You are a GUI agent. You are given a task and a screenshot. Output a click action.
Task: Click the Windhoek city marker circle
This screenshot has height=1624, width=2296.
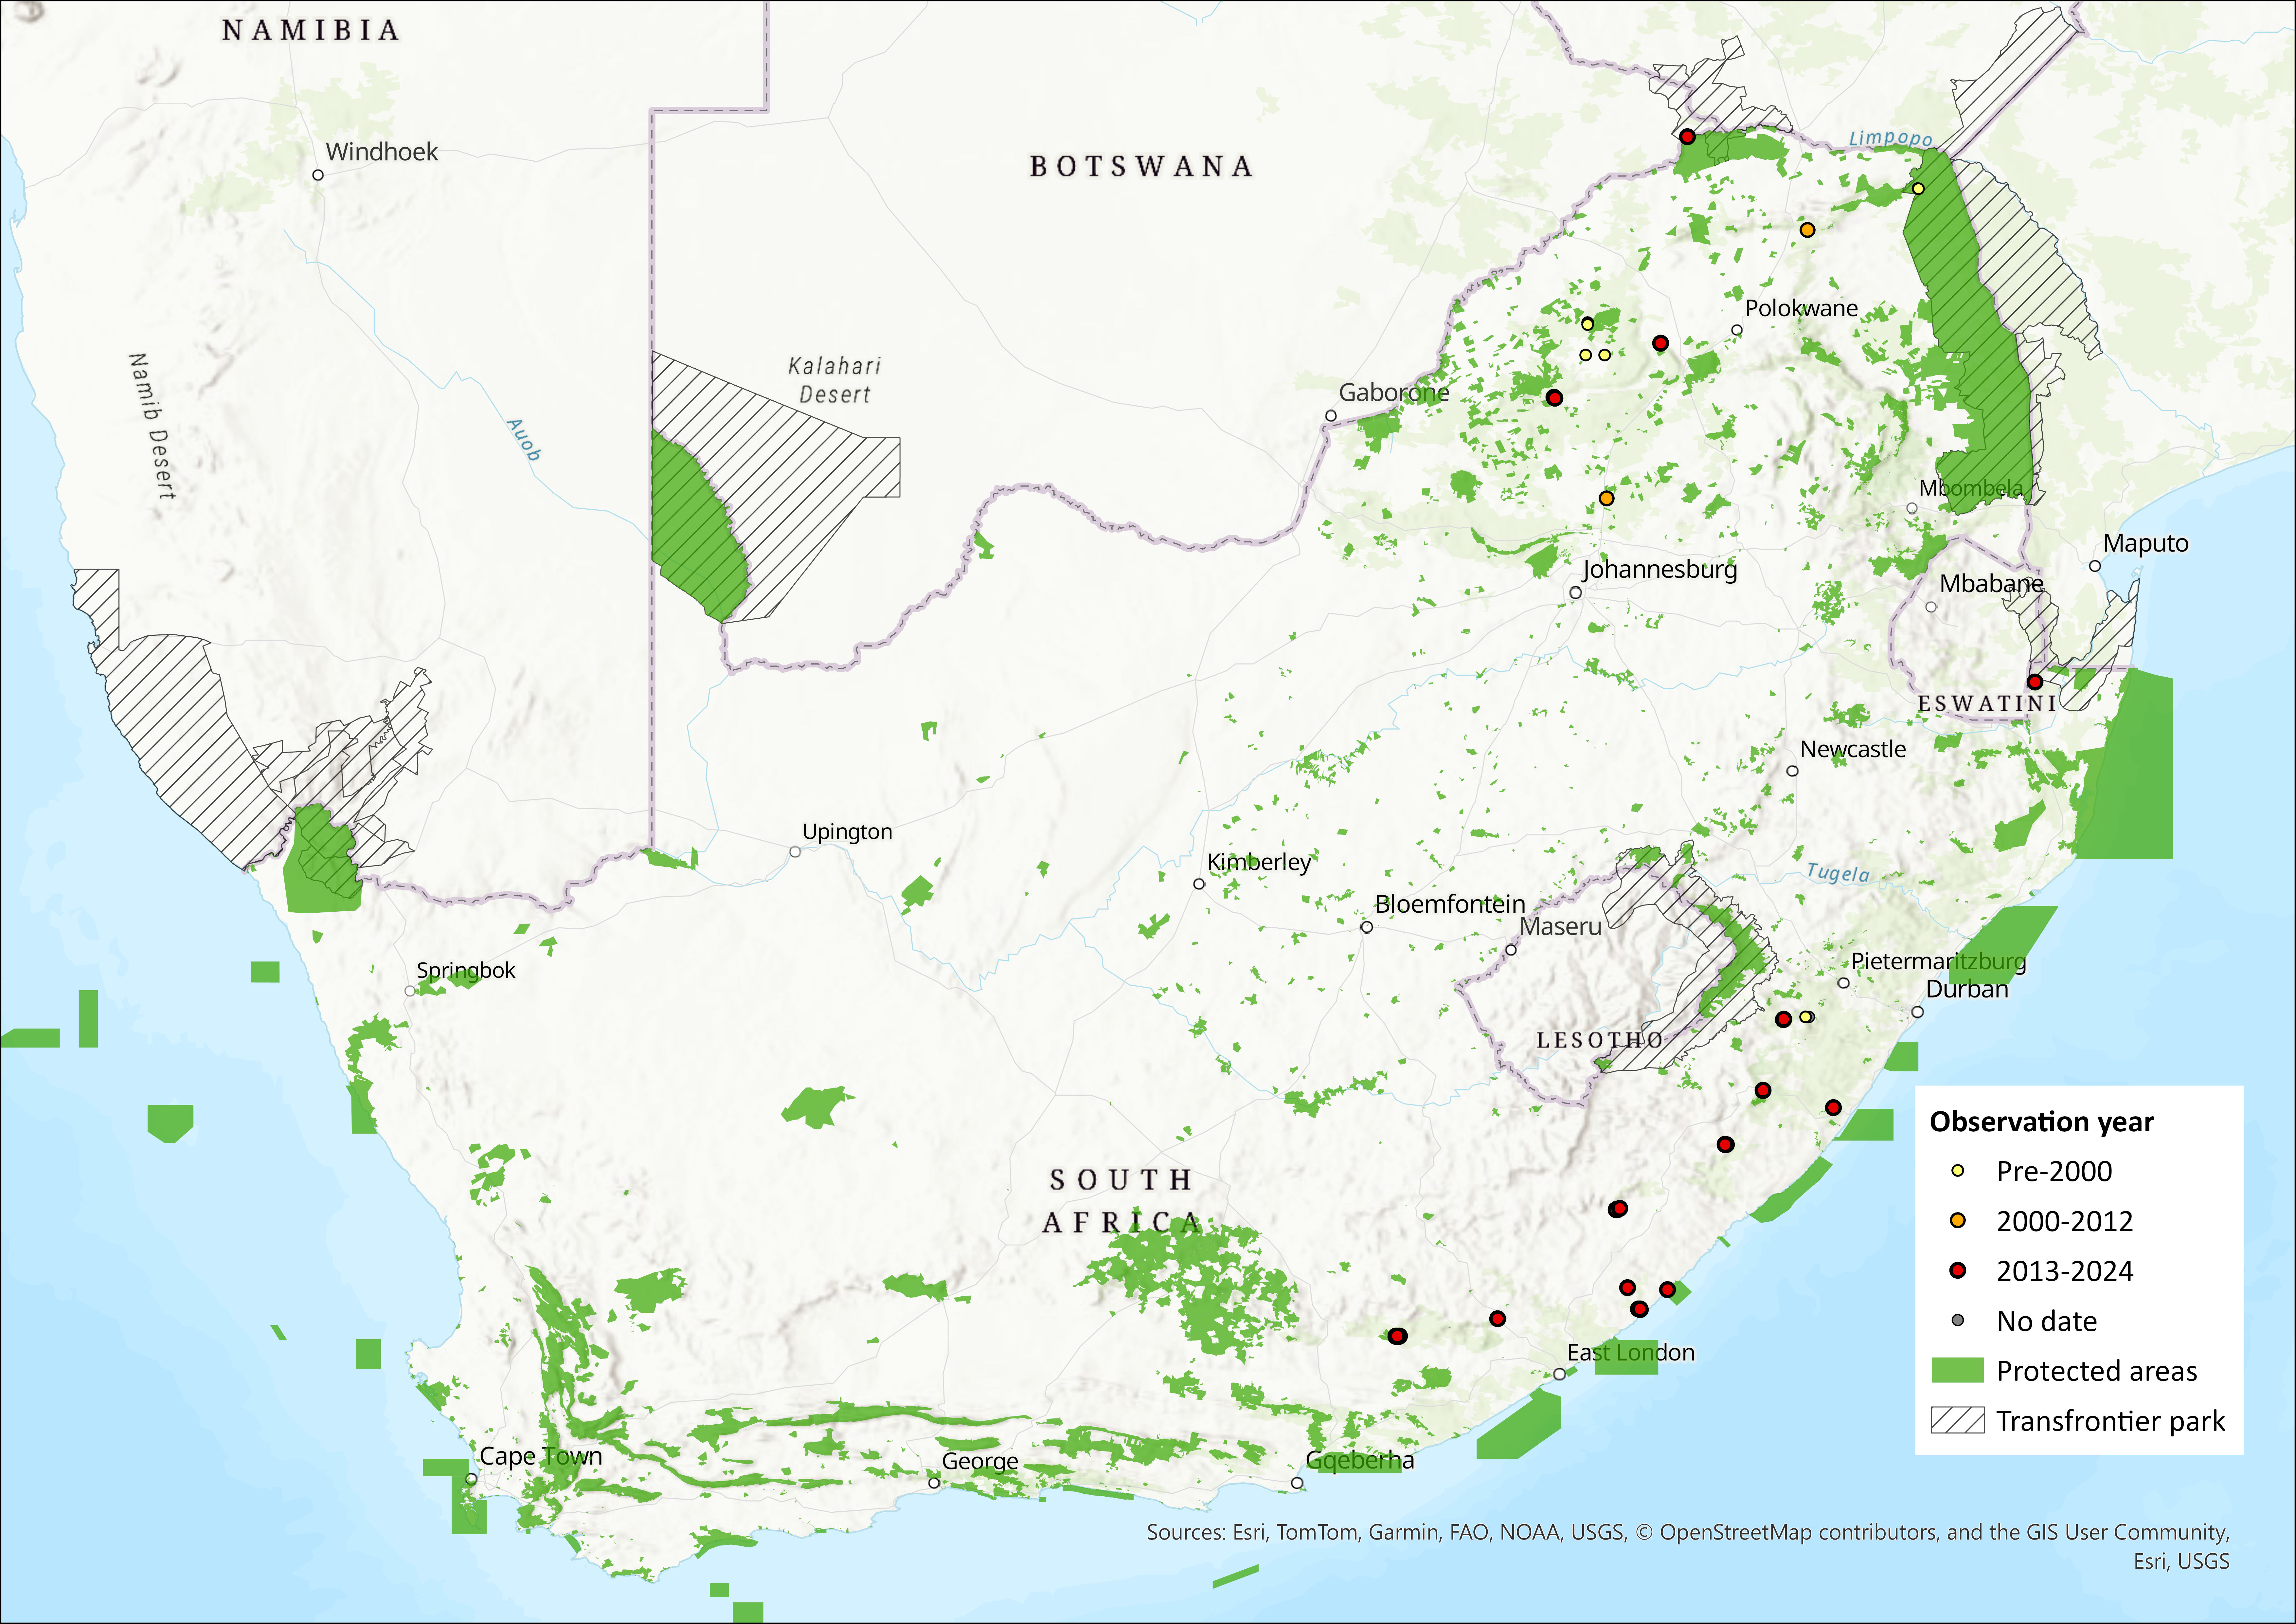(x=318, y=175)
